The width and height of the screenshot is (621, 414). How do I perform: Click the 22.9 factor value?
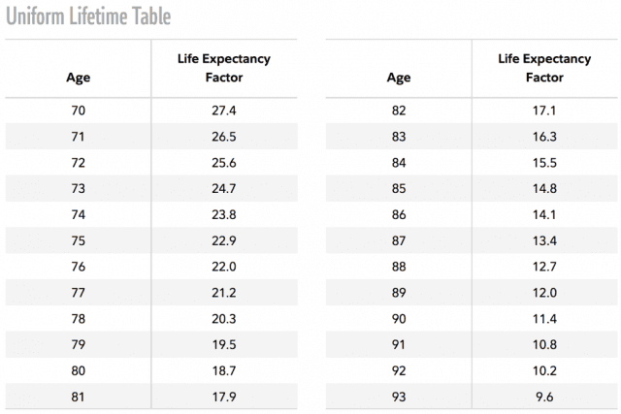point(224,240)
